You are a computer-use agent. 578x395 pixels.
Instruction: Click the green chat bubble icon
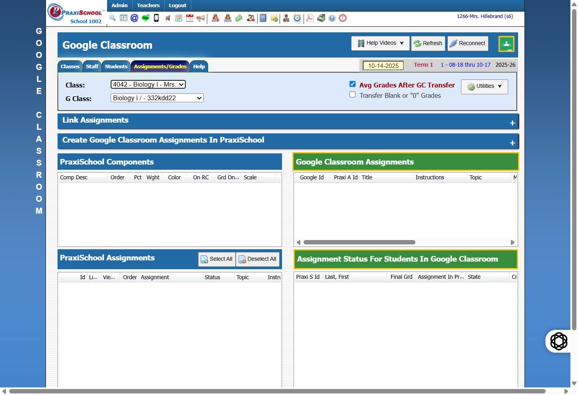pos(145,18)
